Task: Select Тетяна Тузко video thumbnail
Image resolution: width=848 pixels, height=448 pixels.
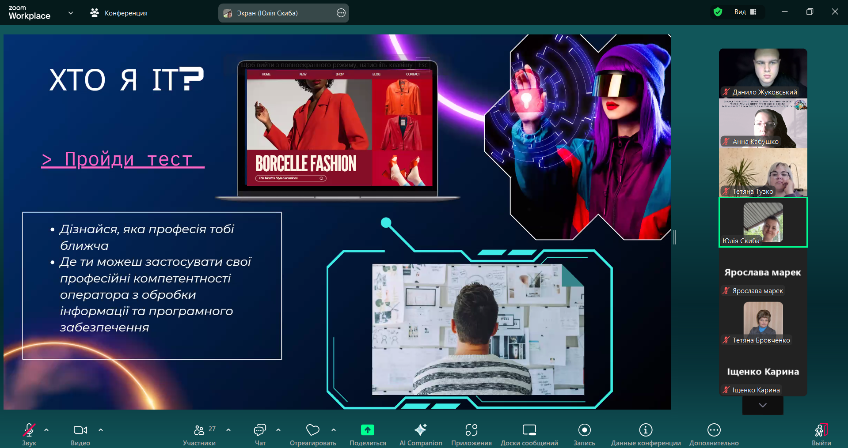Action: 763,172
